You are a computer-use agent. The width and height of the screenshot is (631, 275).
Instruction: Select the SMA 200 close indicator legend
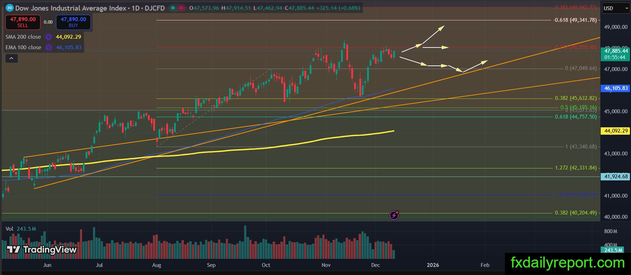click(x=23, y=37)
